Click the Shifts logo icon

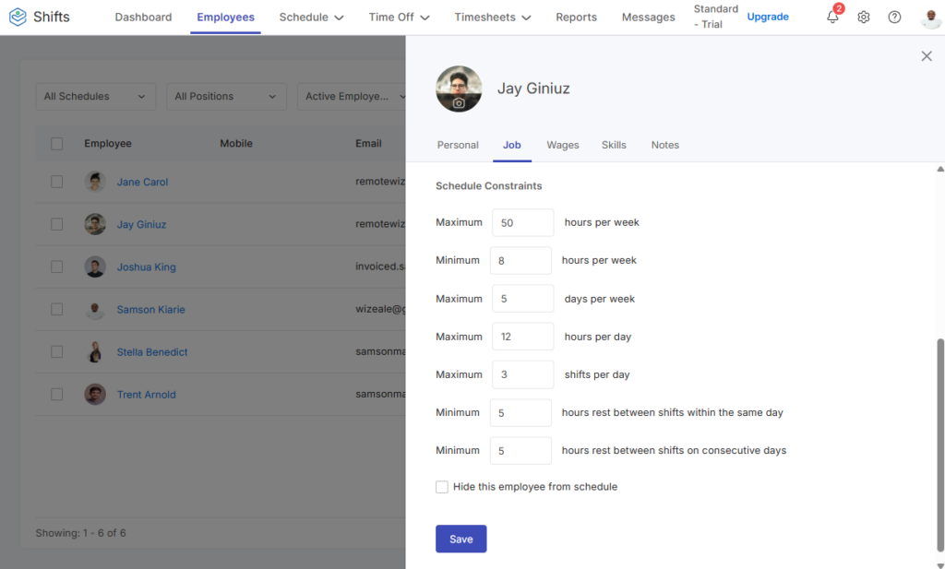tap(18, 17)
